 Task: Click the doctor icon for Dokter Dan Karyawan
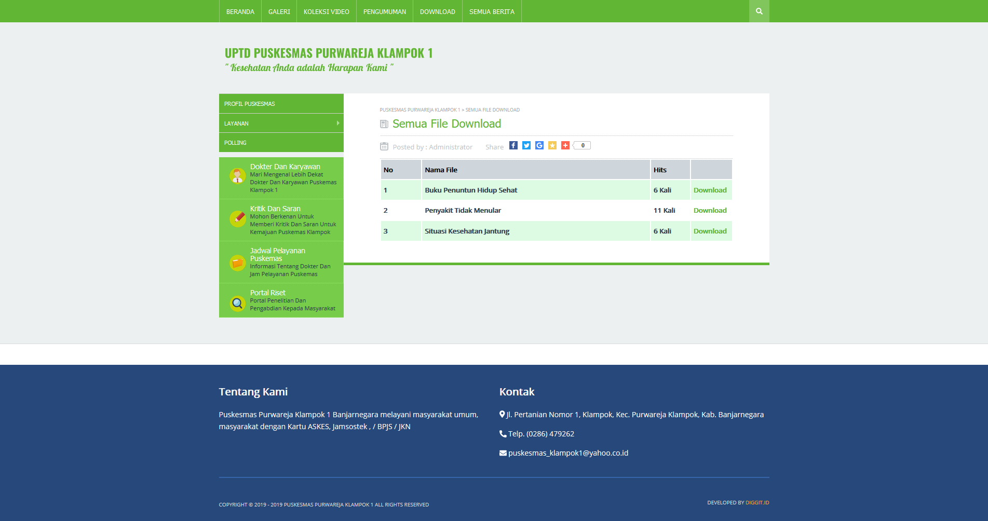pyautogui.click(x=237, y=176)
